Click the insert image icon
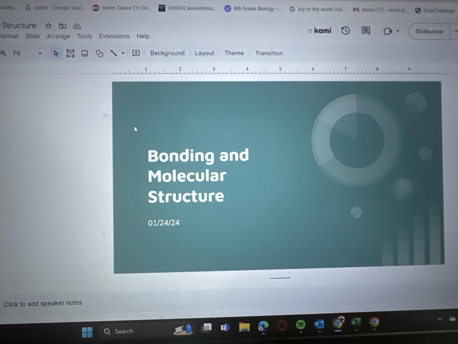 pyautogui.click(x=84, y=53)
